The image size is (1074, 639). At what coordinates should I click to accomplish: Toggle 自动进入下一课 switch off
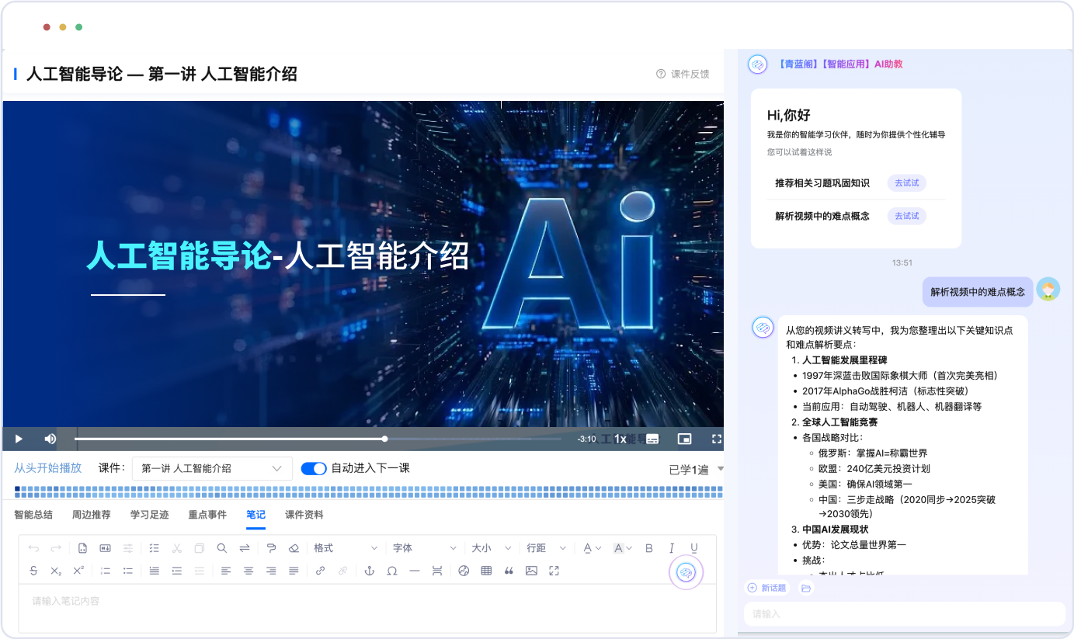[x=314, y=468]
